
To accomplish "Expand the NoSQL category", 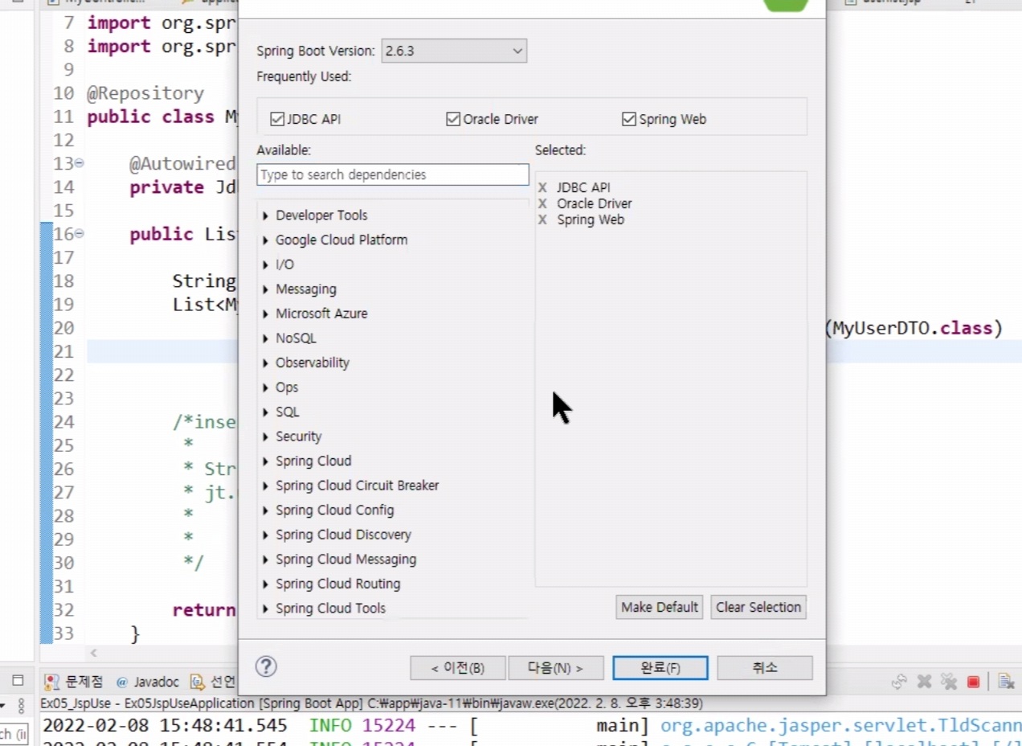I will click(x=265, y=338).
